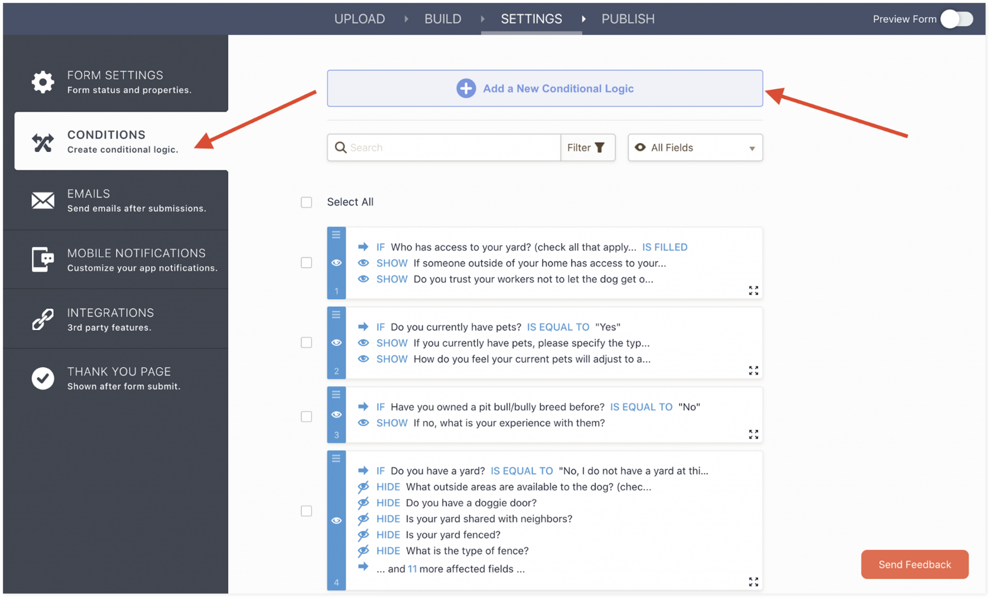Click the Thank You Page checkmark icon
The height and width of the screenshot is (598, 990).
(x=43, y=378)
